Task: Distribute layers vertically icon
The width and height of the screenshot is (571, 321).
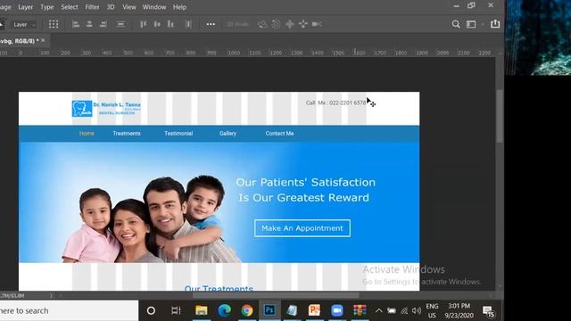Action: [x=120, y=24]
